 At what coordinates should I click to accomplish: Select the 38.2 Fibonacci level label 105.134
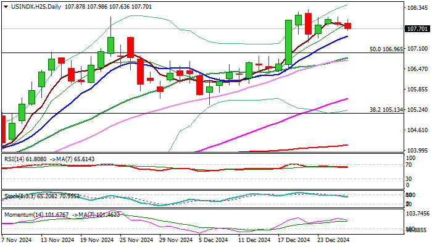(x=386, y=109)
